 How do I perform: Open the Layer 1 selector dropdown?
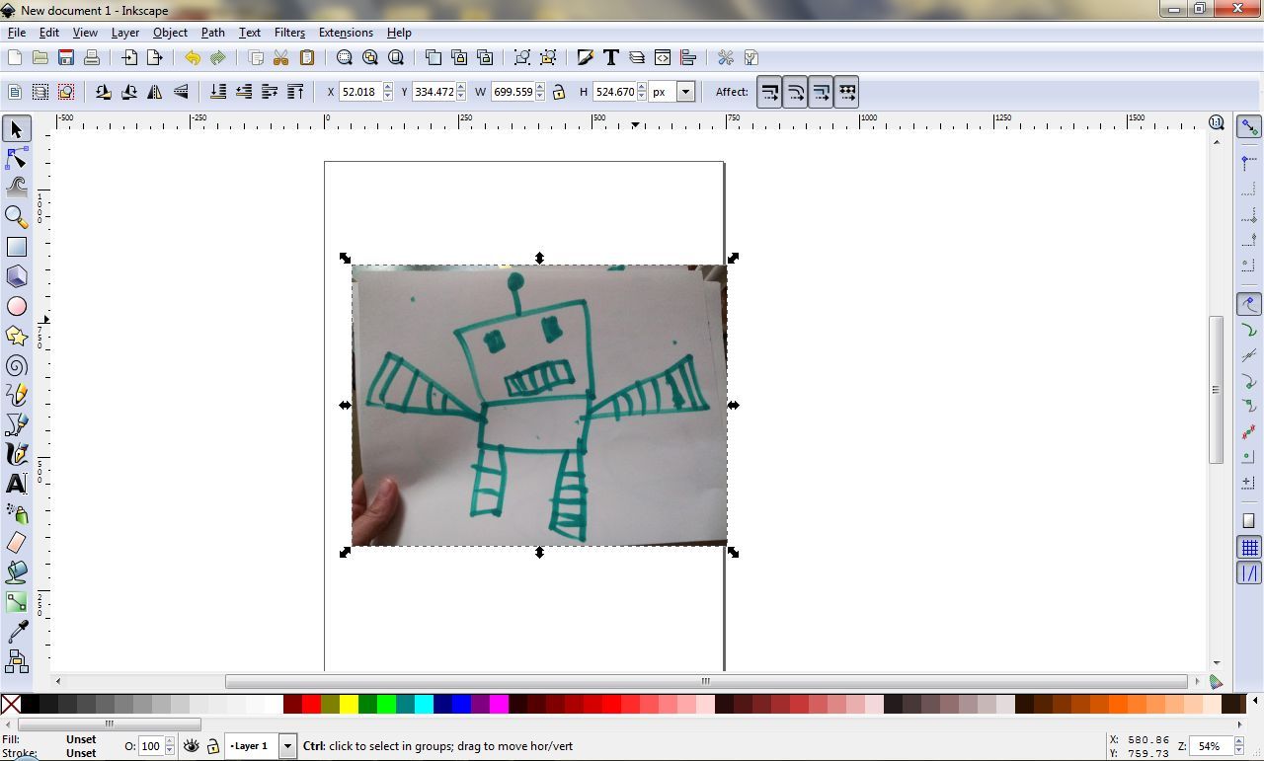(x=287, y=746)
